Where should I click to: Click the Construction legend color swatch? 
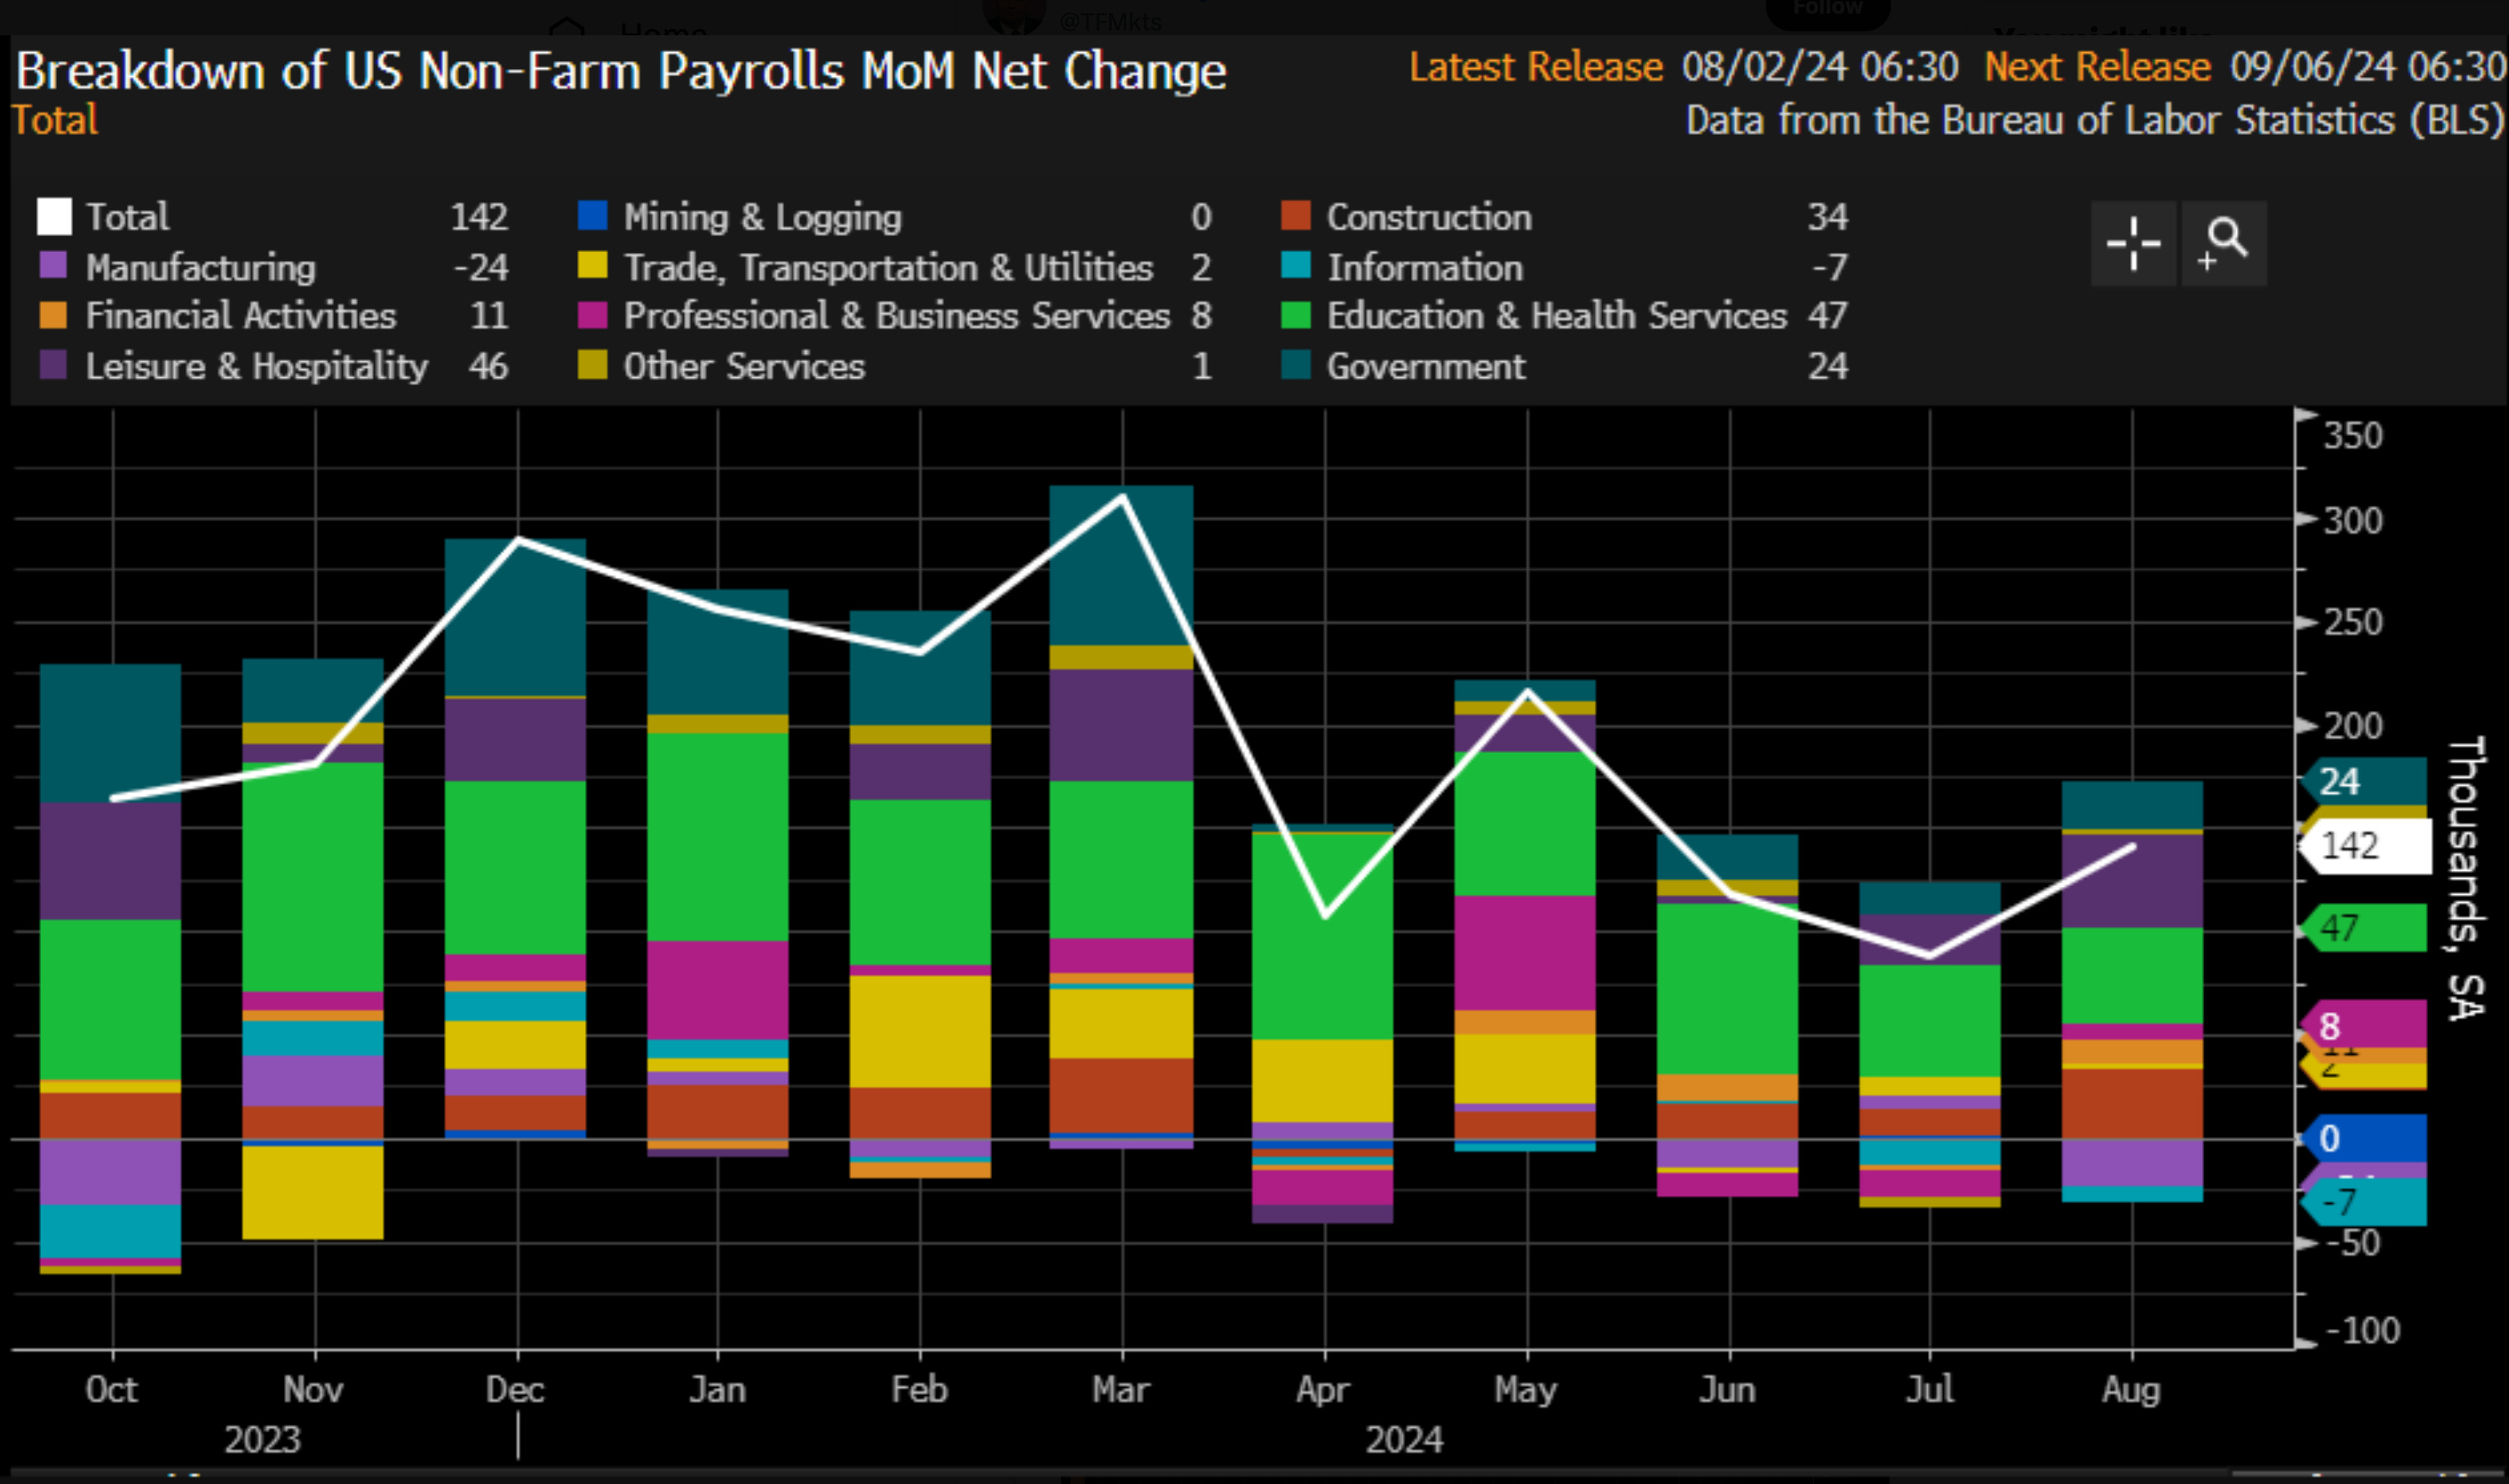point(1295,216)
